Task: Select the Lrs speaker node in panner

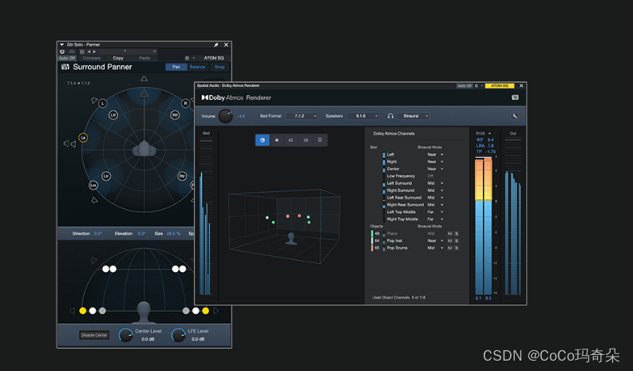Action: coord(93,185)
